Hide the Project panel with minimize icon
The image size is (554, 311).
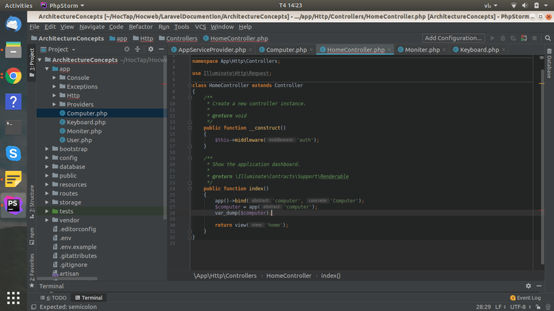(x=160, y=50)
